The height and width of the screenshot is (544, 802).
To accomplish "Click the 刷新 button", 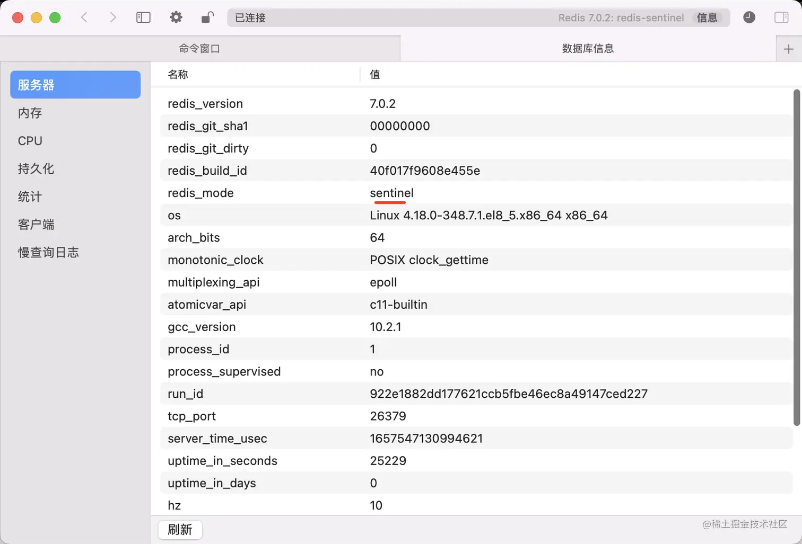I will pyautogui.click(x=180, y=530).
